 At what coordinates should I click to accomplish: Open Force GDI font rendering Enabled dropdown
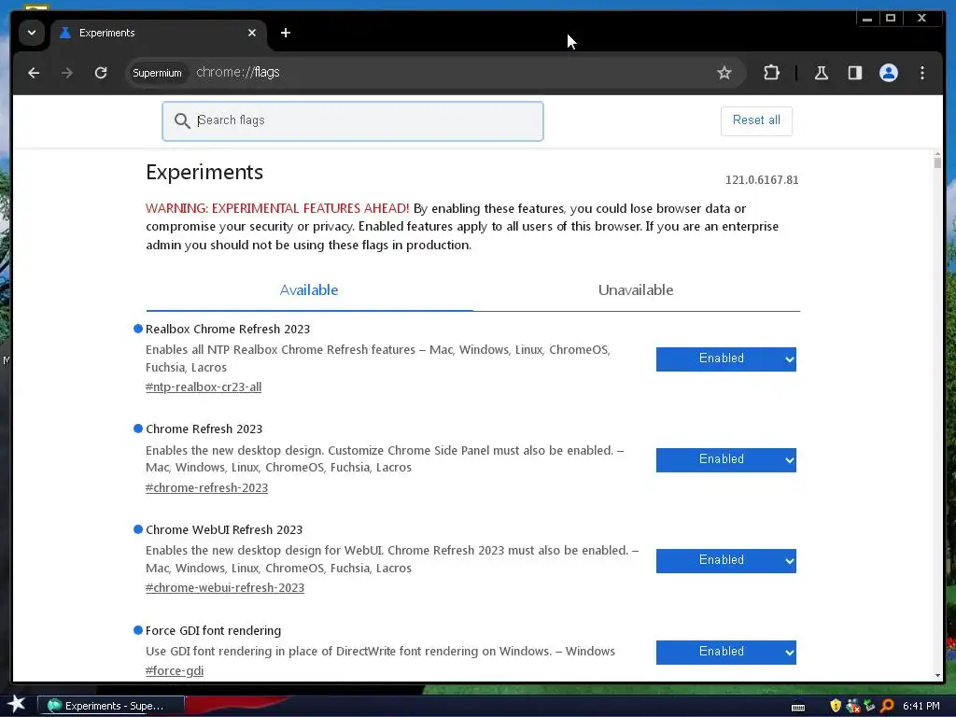pyautogui.click(x=725, y=652)
